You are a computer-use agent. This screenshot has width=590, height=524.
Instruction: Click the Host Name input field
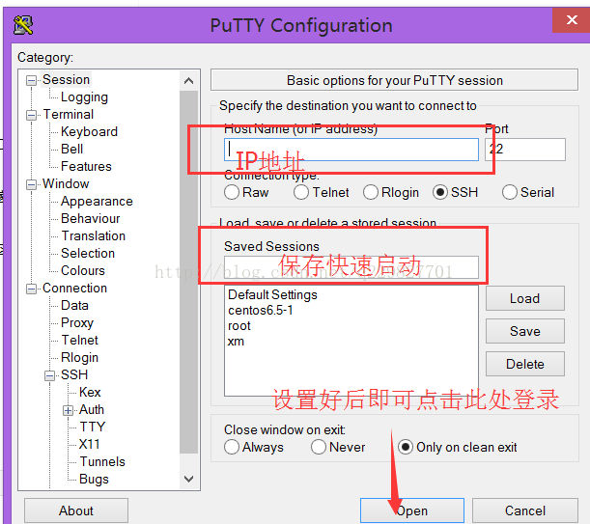coord(351,150)
